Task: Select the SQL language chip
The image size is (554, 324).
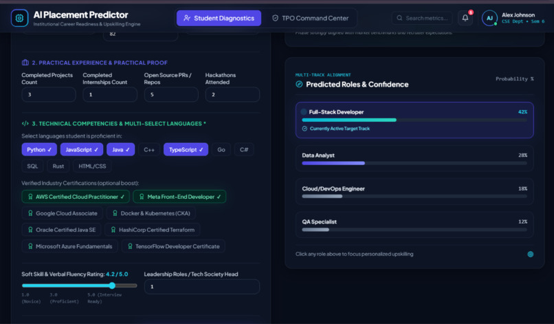Action: click(32, 166)
